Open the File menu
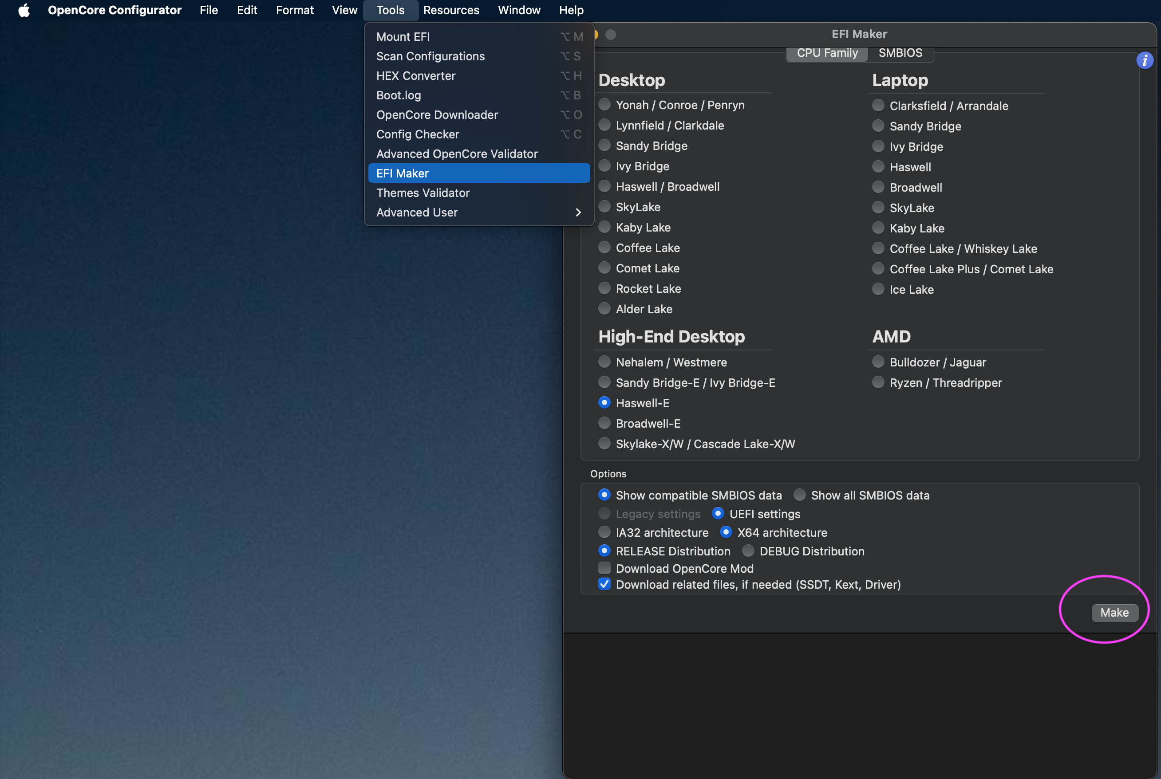The height and width of the screenshot is (779, 1161). 209,10
